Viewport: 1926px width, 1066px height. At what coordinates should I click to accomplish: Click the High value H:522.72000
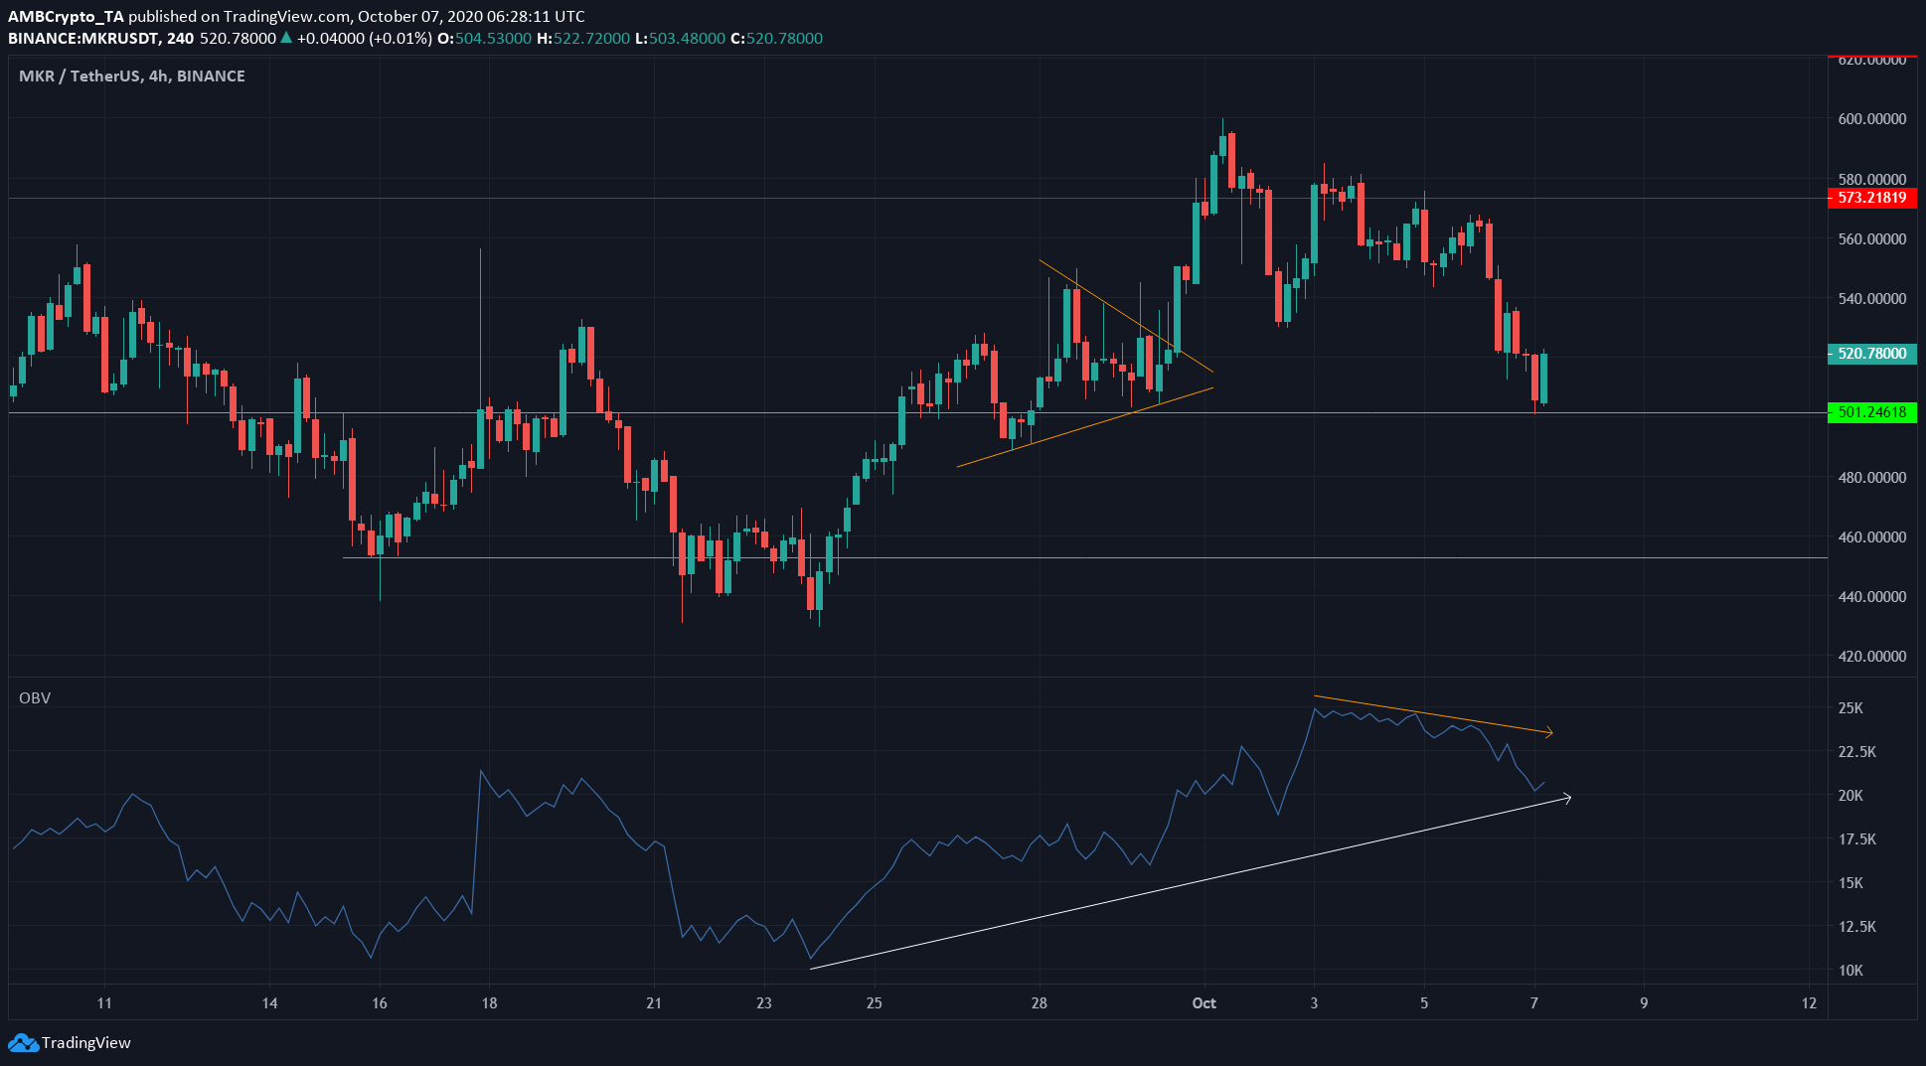click(583, 38)
